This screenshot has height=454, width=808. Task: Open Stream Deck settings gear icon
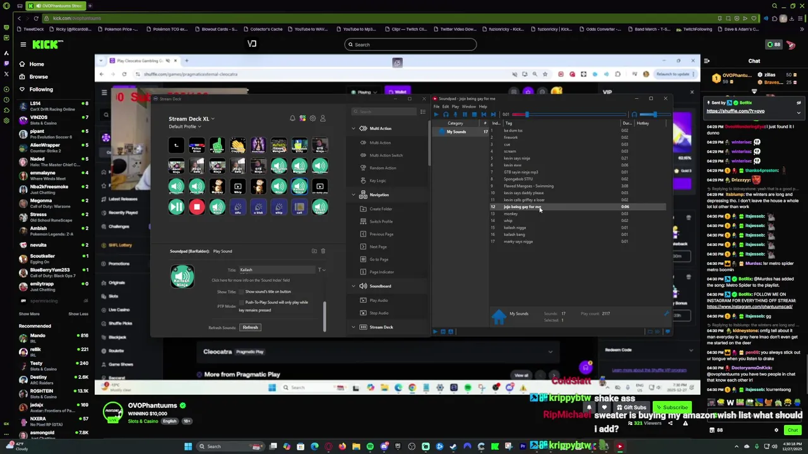312,119
